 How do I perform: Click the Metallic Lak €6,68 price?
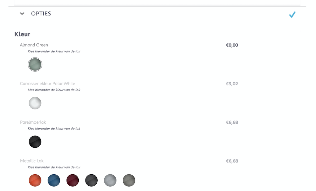point(232,161)
